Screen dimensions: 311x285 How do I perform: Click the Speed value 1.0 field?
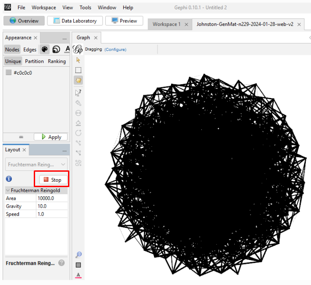[52, 214]
